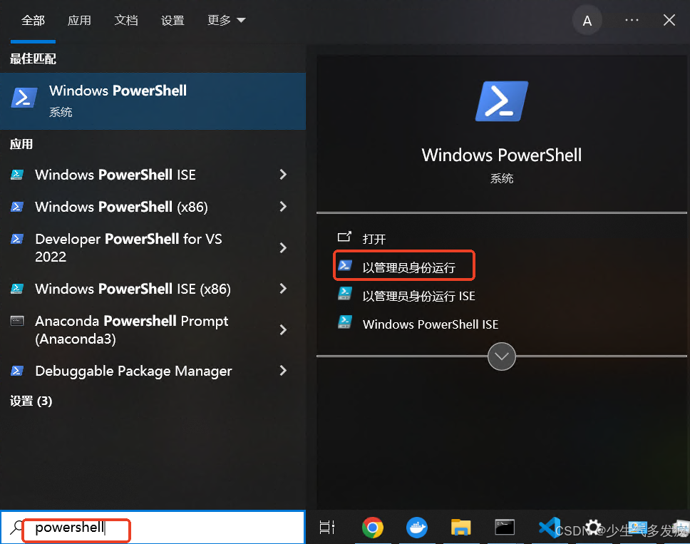Viewport: 690px width, 544px height.
Task: Expand more actions with the down chevron
Action: point(502,356)
